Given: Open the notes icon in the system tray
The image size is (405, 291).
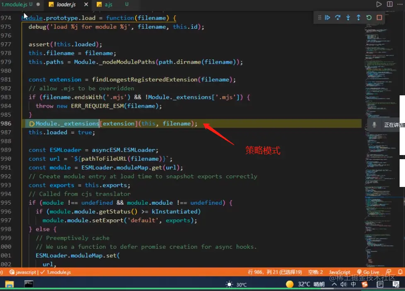Looking at the screenshot, I should 380,284.
